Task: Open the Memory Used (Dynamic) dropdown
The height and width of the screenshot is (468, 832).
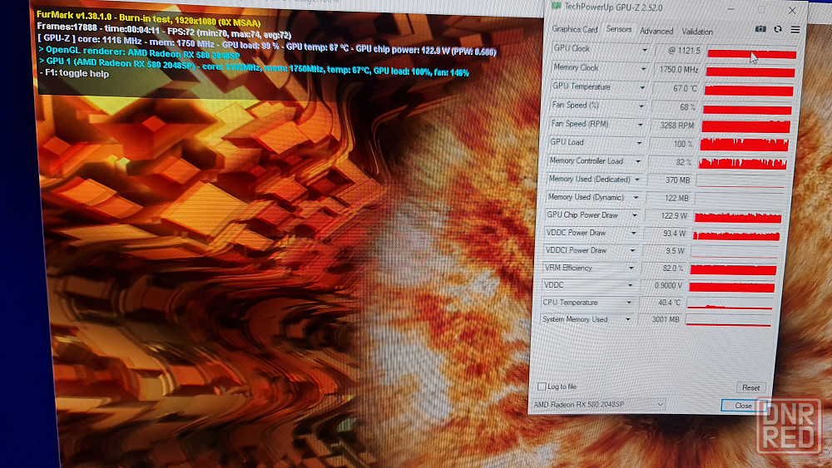Action: (636, 198)
